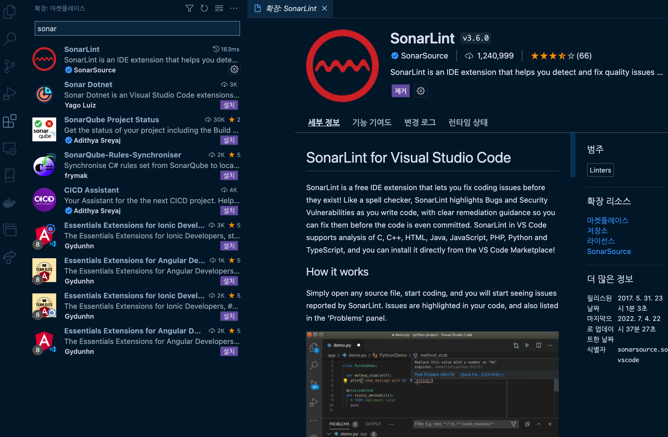Screen dimensions: 668x437
Task: Open SonarLint manage gear in the list
Action: coord(234,69)
